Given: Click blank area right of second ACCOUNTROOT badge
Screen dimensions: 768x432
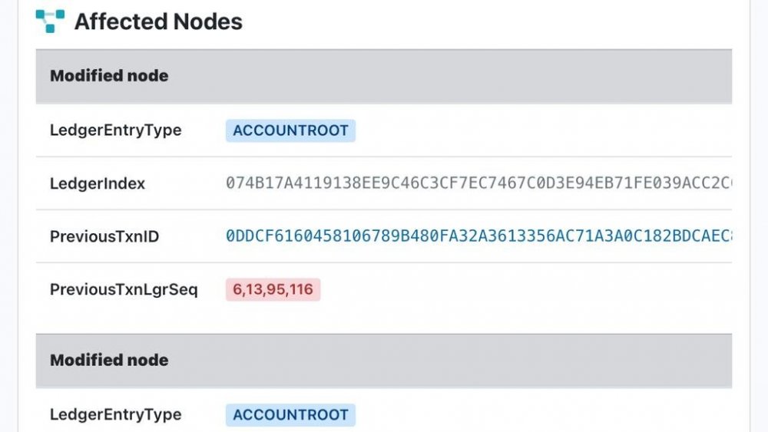Looking at the screenshot, I should [538, 414].
